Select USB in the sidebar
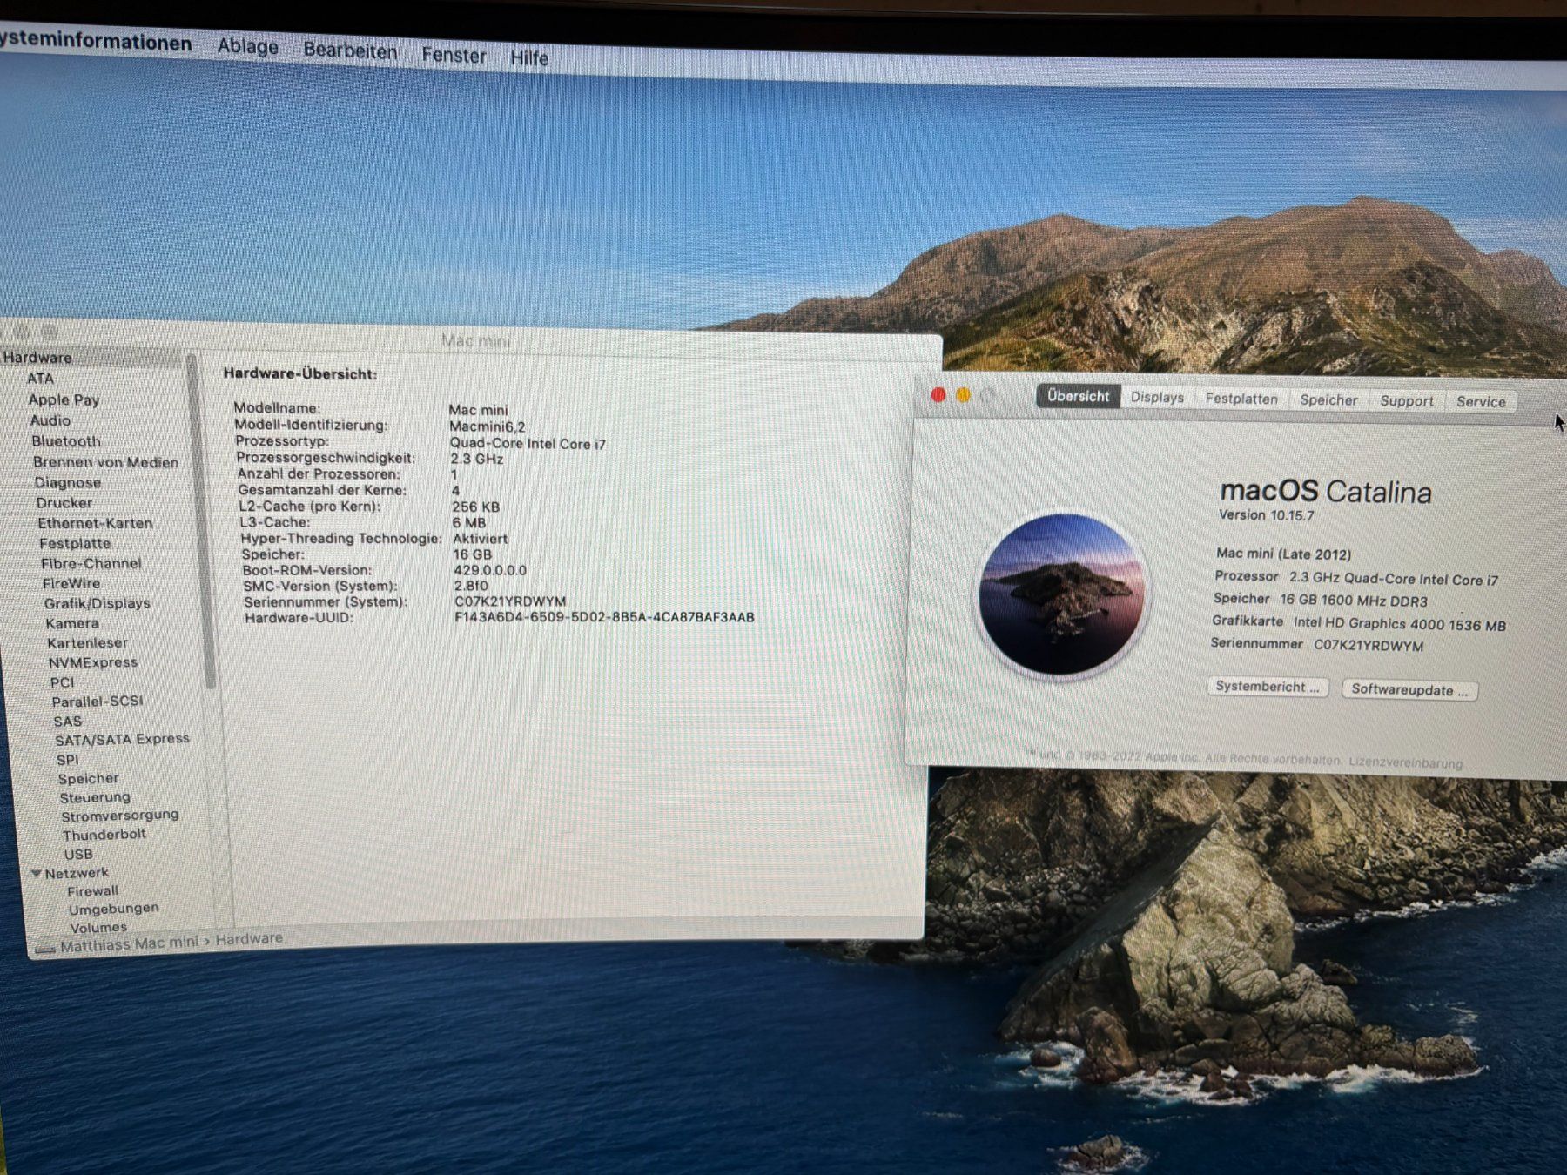Screen dimensions: 1567x1175 (78, 855)
